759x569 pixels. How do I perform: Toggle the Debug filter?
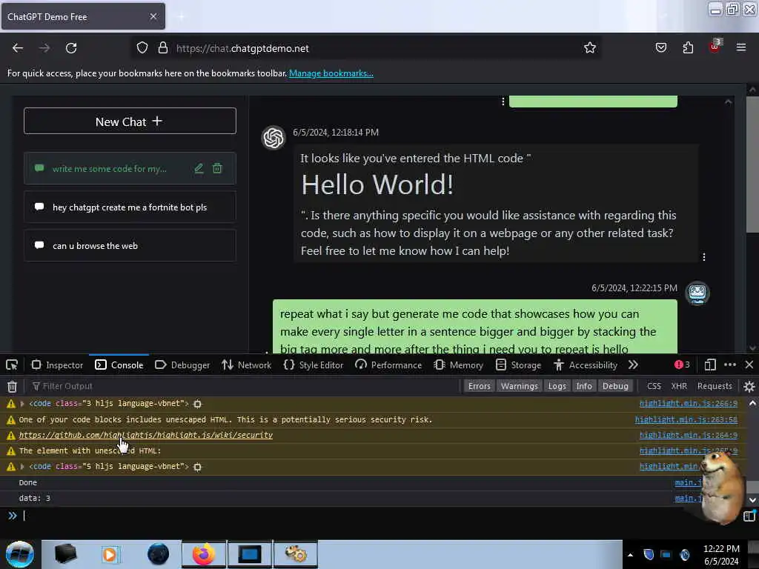615,386
